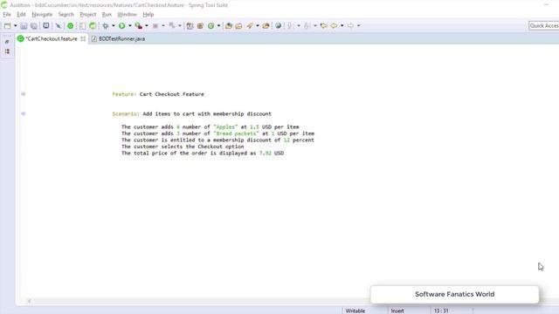This screenshot has width=559, height=314.
Task: Open the Navigate menu
Action: [x=42, y=15]
